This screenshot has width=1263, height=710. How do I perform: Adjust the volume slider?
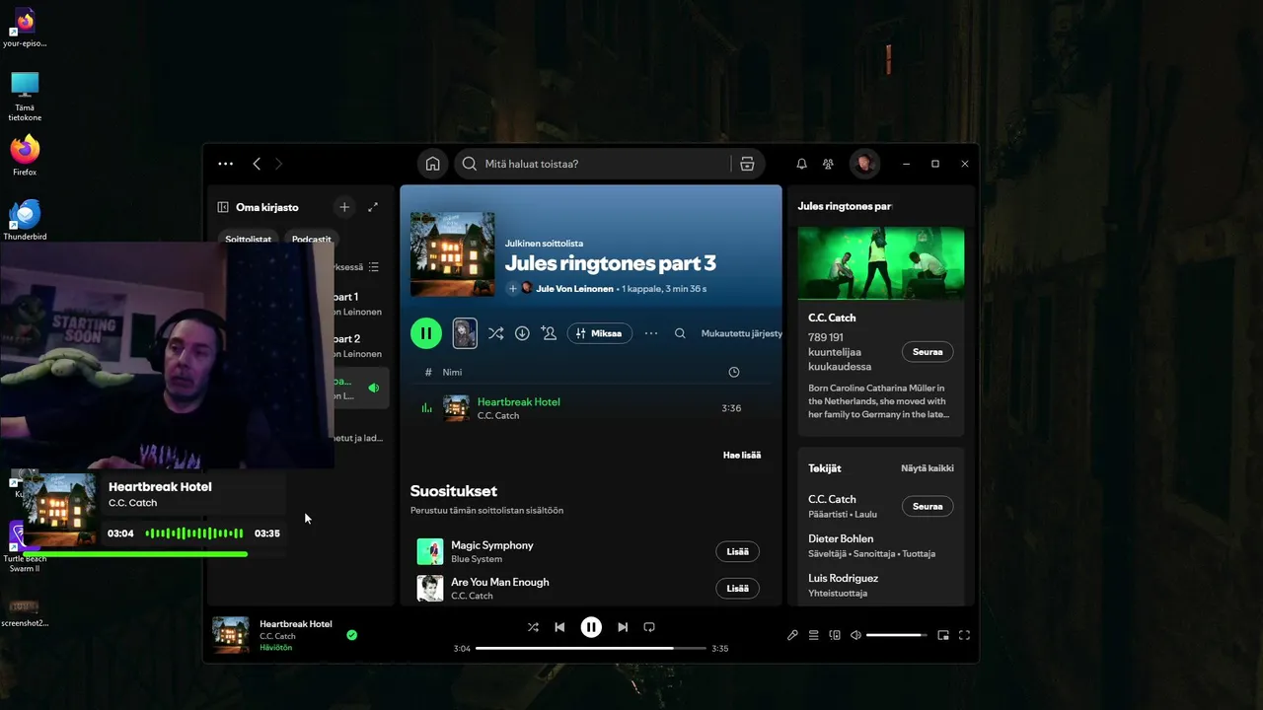tap(896, 635)
